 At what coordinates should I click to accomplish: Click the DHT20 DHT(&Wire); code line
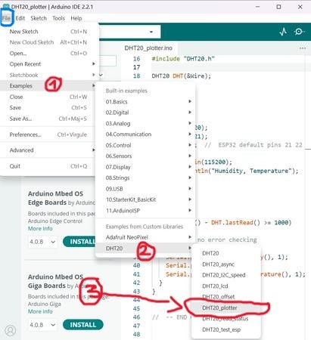181,76
